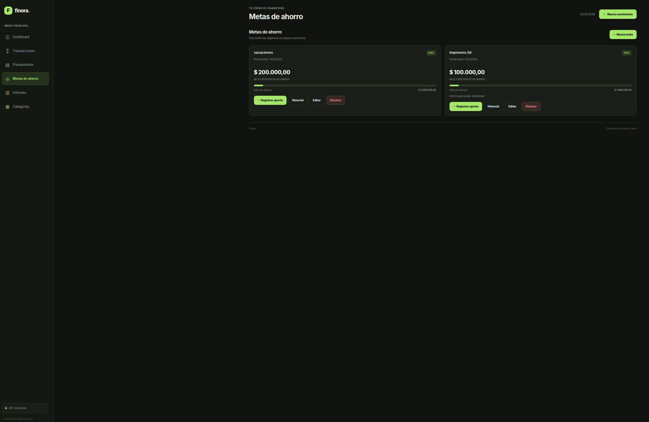The width and height of the screenshot is (649, 422).
Task: Open Historial for impresora 3d
Action: (x=493, y=106)
